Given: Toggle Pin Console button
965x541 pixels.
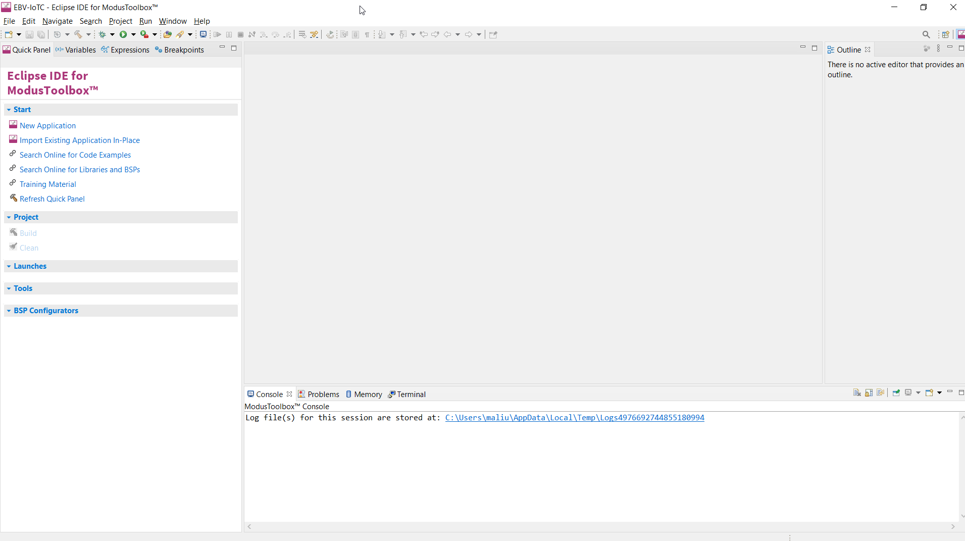Looking at the screenshot, I should click(x=896, y=393).
